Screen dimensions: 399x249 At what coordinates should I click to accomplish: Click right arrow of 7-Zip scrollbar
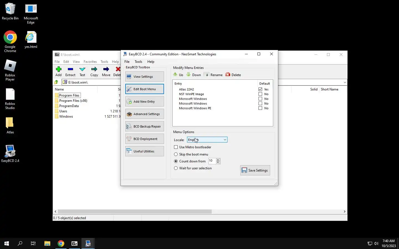point(344,211)
